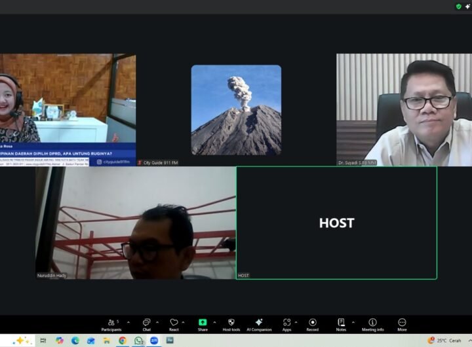Open the Chat panel
Screen dimensions: 472x347
pos(147,323)
